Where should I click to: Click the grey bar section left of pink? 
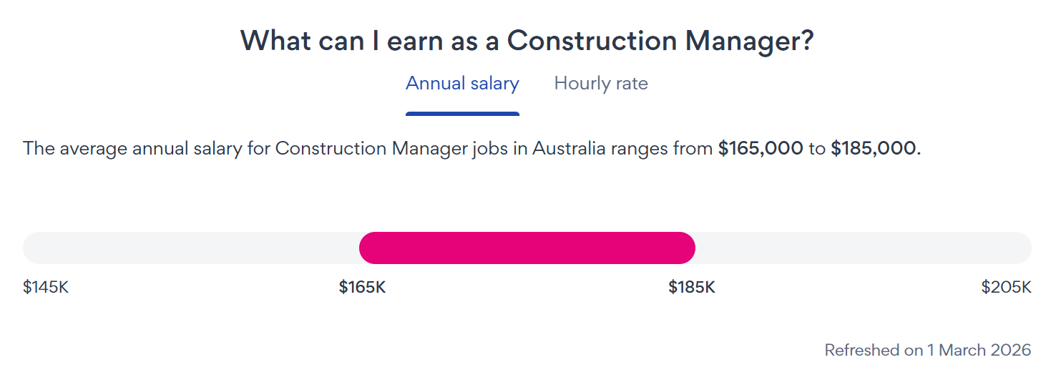(x=190, y=248)
